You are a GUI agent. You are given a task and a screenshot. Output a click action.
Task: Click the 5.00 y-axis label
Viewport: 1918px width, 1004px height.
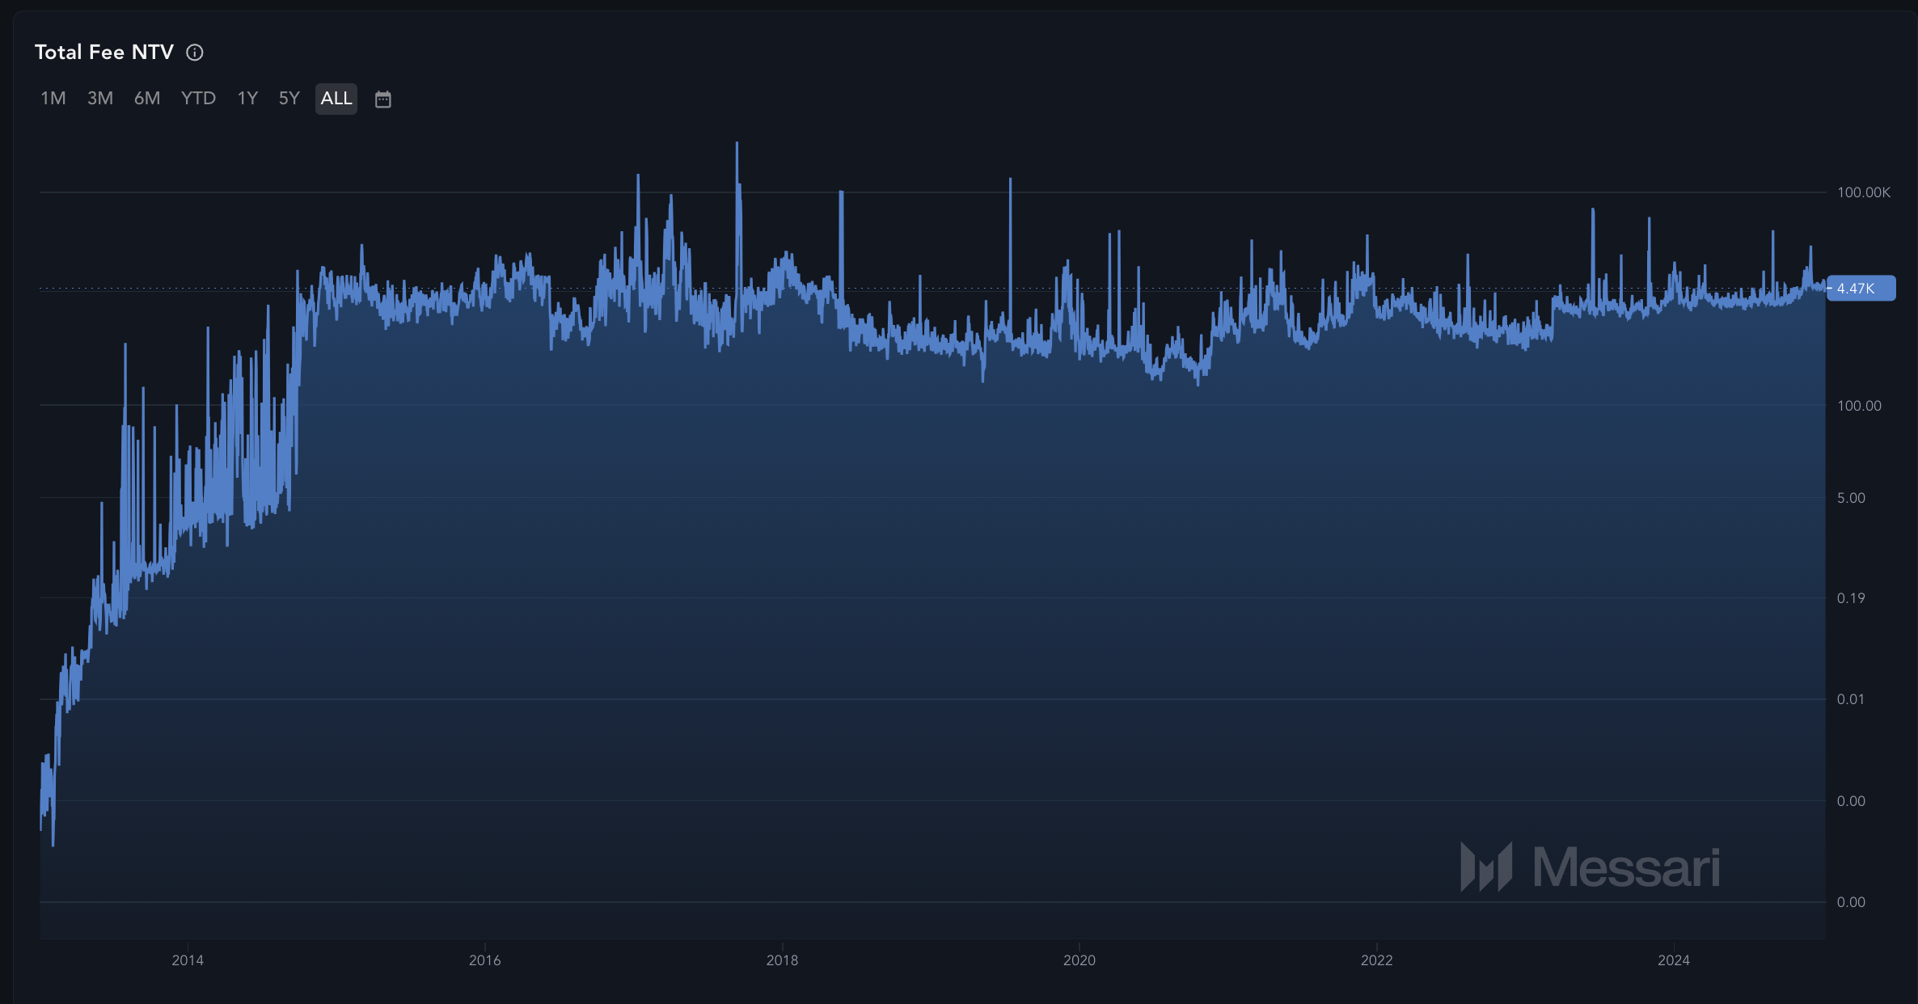tap(1851, 498)
